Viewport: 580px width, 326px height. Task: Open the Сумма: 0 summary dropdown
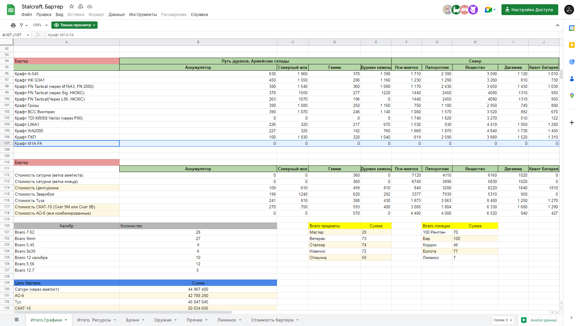click(503, 320)
